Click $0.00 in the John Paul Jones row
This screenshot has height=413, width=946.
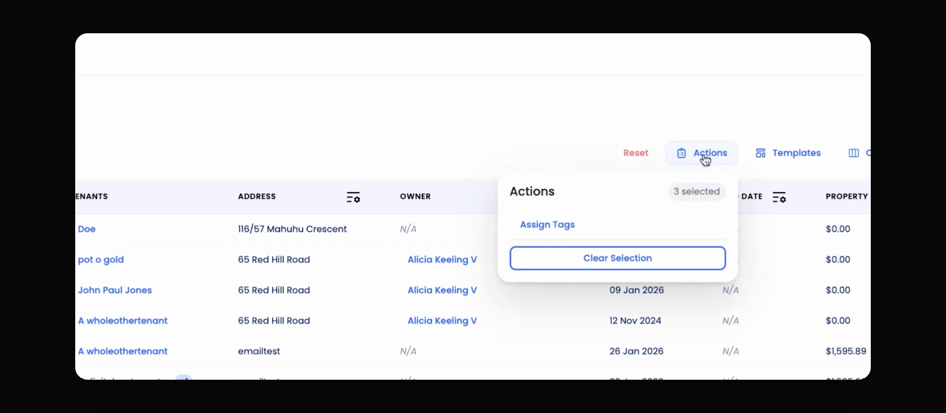point(838,290)
